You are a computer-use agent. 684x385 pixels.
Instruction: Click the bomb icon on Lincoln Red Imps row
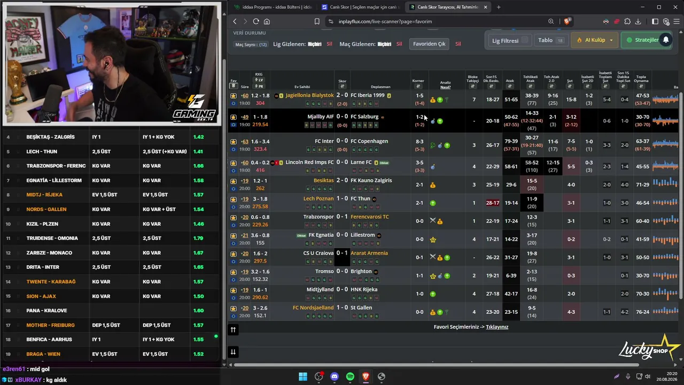433,167
